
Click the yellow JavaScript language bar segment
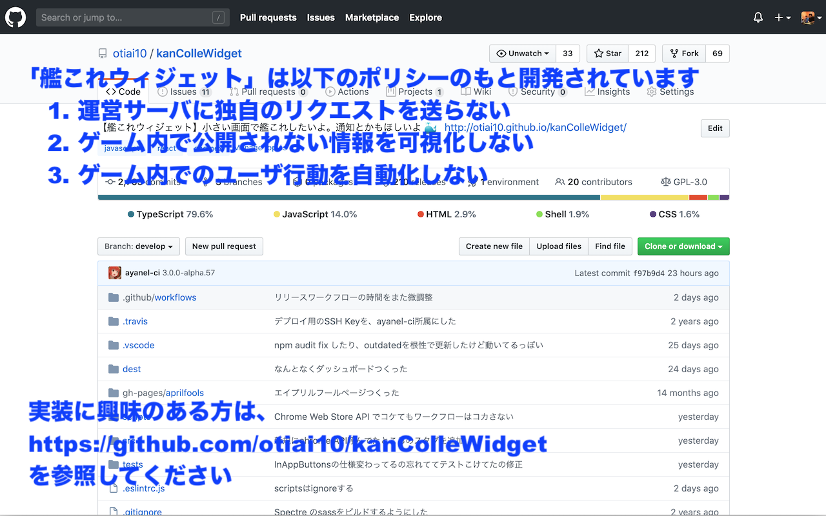pyautogui.click(x=645, y=197)
